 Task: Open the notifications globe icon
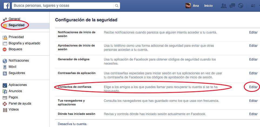point(241,6)
